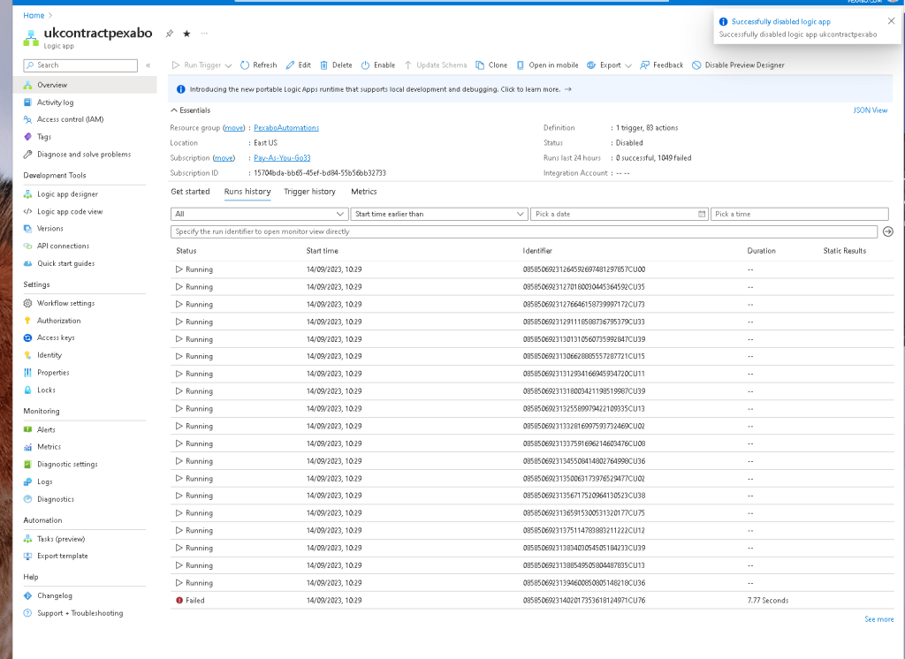The height and width of the screenshot is (659, 905).
Task: Click the Refresh toolbar button
Action: pos(259,65)
